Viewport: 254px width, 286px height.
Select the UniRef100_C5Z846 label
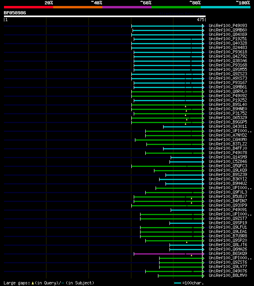[228, 161]
